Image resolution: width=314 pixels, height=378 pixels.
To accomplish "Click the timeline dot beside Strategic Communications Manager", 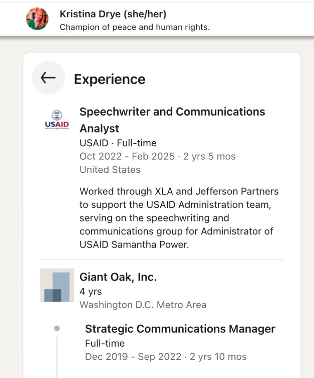I will tap(57, 328).
